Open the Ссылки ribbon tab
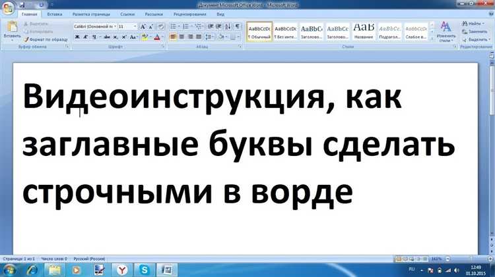Viewport: 495px width, 277px height. [127, 14]
